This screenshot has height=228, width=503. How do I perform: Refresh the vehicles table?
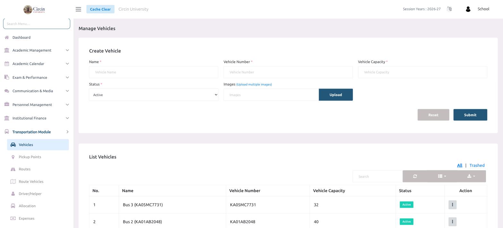[415, 176]
